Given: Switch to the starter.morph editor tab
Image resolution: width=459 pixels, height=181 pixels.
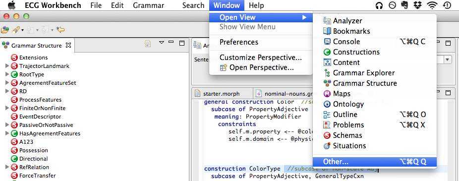Looking at the screenshot, I should click(221, 94).
